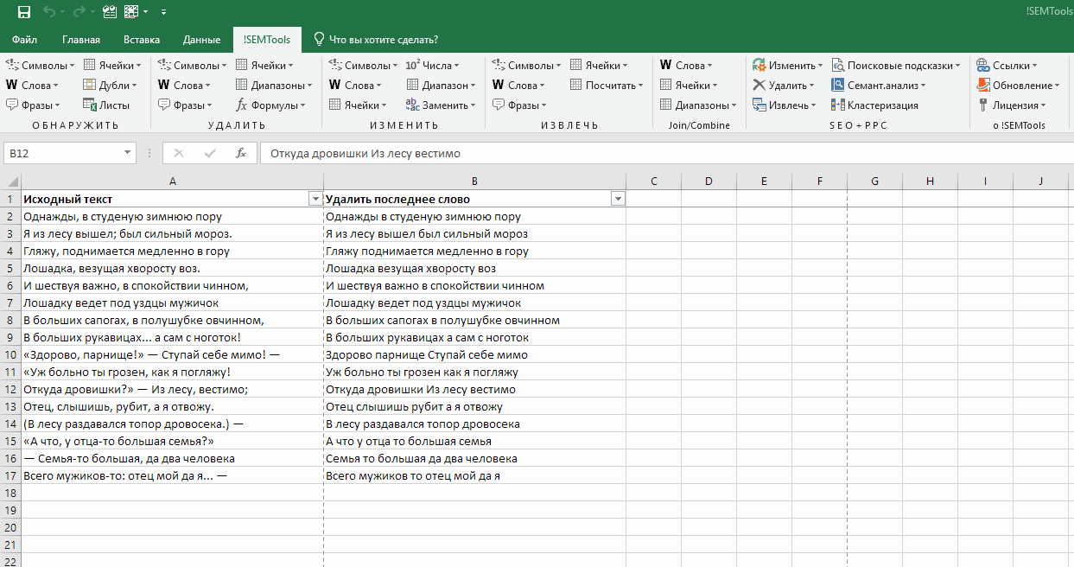This screenshot has height=567, width=1074.
Task: Open the Обновление menu
Action: pos(1019,85)
